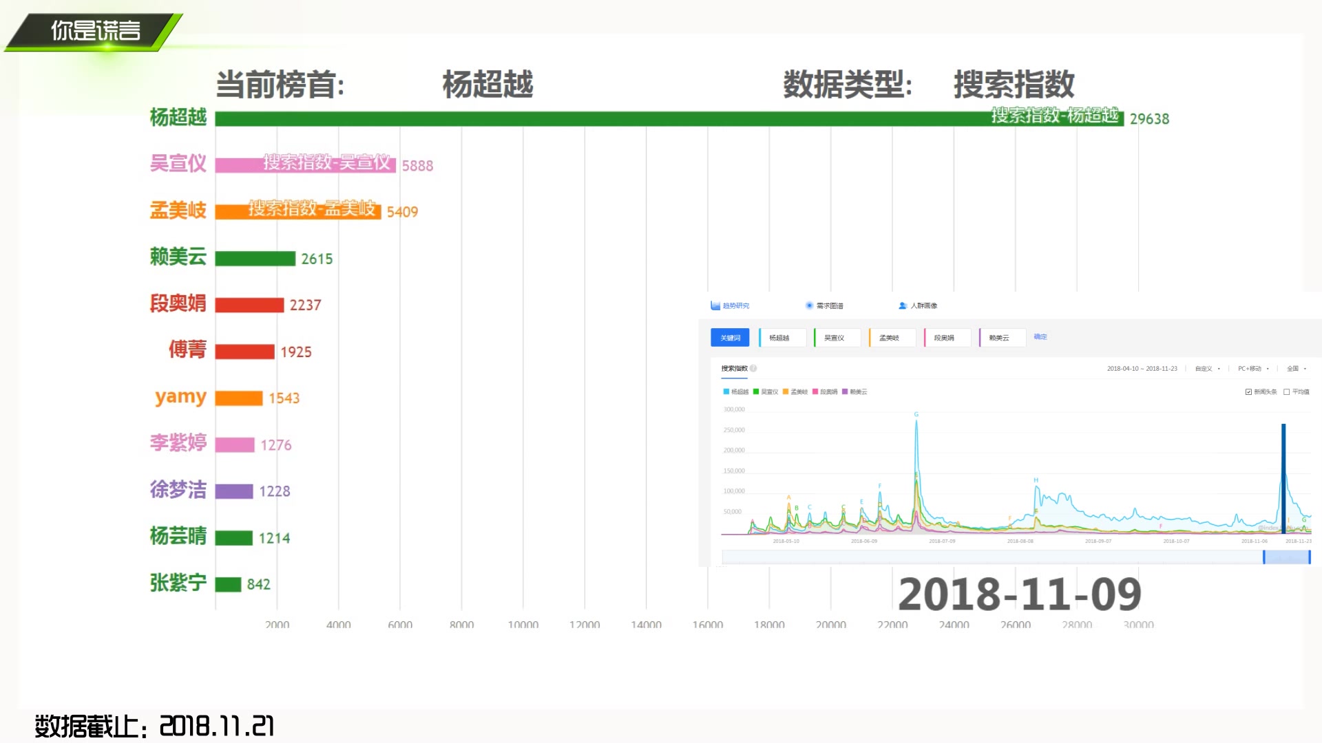1322x743 pixels.
Task: Click the dark blue date indicator bar
Action: click(1283, 479)
